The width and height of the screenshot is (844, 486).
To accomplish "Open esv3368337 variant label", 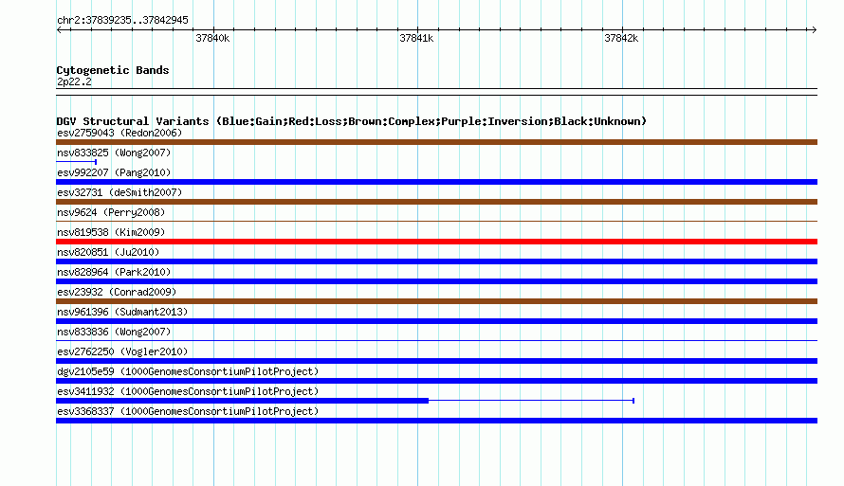I will pos(188,411).
